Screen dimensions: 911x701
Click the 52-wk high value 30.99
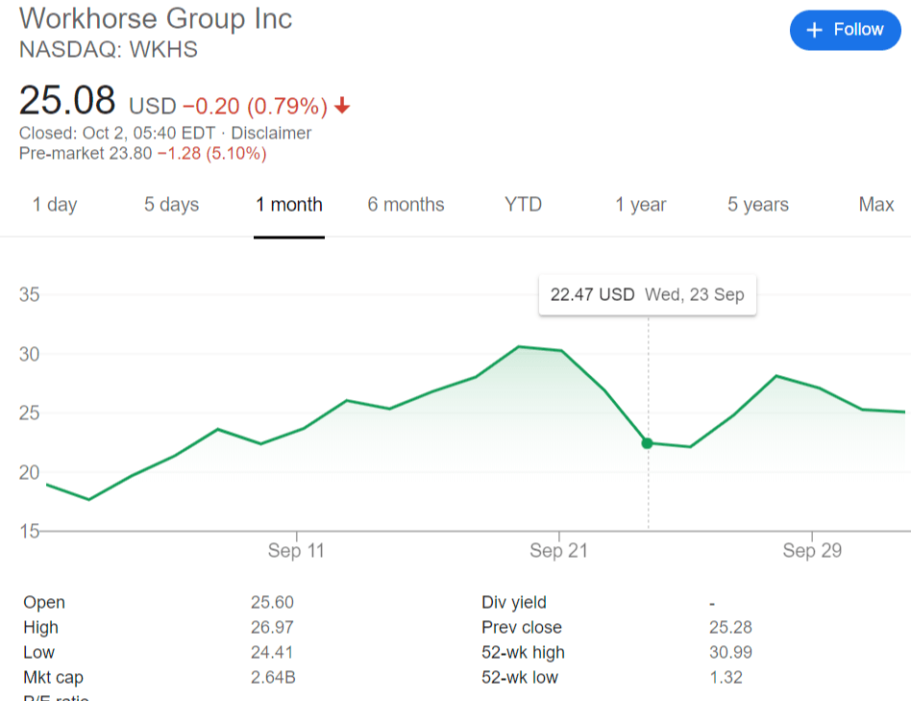click(730, 652)
